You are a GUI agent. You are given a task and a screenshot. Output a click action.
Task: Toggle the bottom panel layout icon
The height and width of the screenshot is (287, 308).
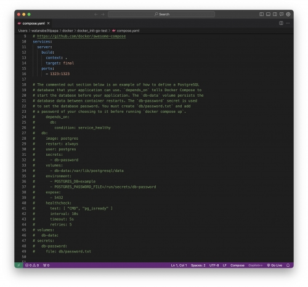pos(268,14)
